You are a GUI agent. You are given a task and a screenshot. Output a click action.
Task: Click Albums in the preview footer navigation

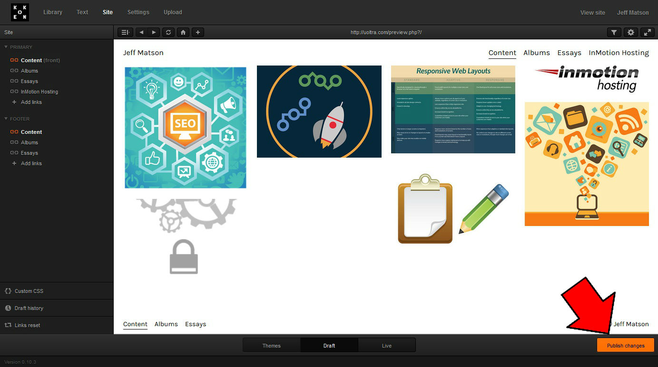click(166, 324)
